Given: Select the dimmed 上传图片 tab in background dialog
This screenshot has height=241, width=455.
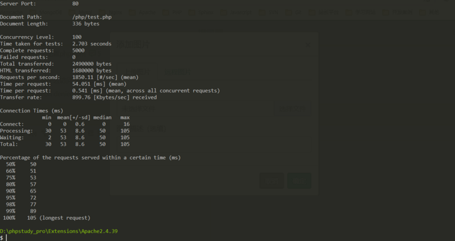Looking at the screenshot, I should [x=137, y=71].
